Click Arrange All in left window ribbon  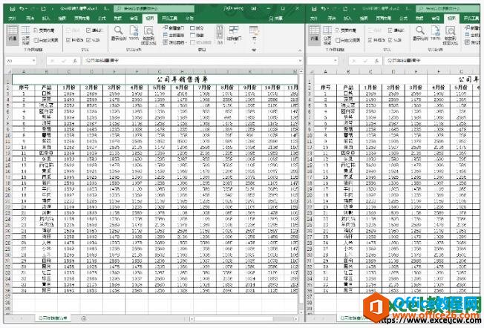pos(174,35)
